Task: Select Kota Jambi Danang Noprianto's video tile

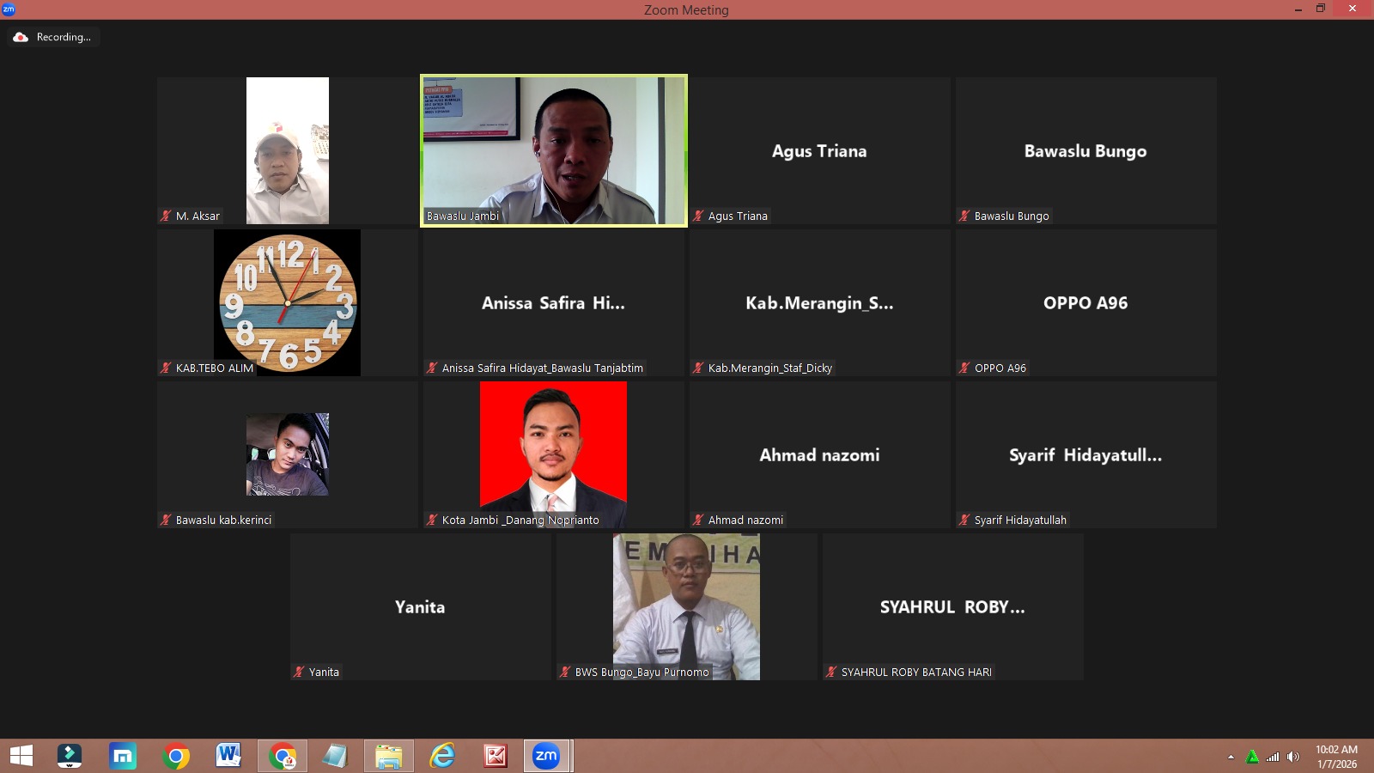Action: tap(553, 453)
